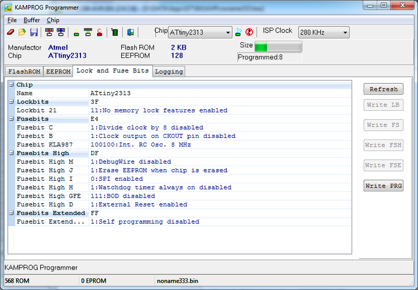The width and height of the screenshot is (418, 290).
Task: Click noname333.bin in the status bar
Action: click(x=178, y=281)
